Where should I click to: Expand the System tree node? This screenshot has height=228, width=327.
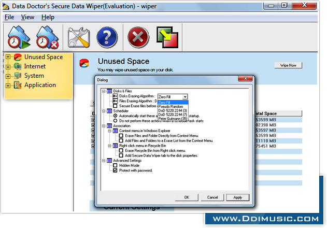8,76
